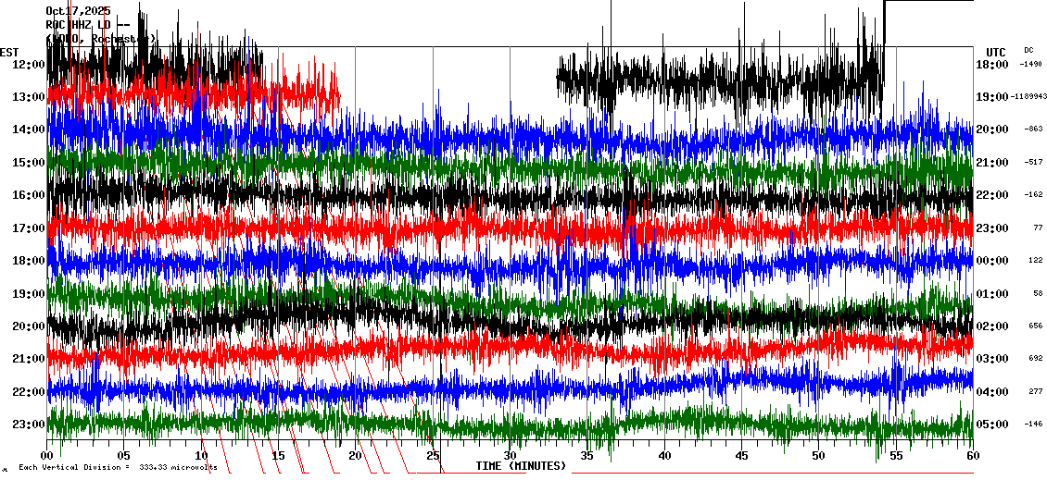This screenshot has height=480, width=1047.
Task: Select the 05 minute tick on time axis
Action: (124, 455)
